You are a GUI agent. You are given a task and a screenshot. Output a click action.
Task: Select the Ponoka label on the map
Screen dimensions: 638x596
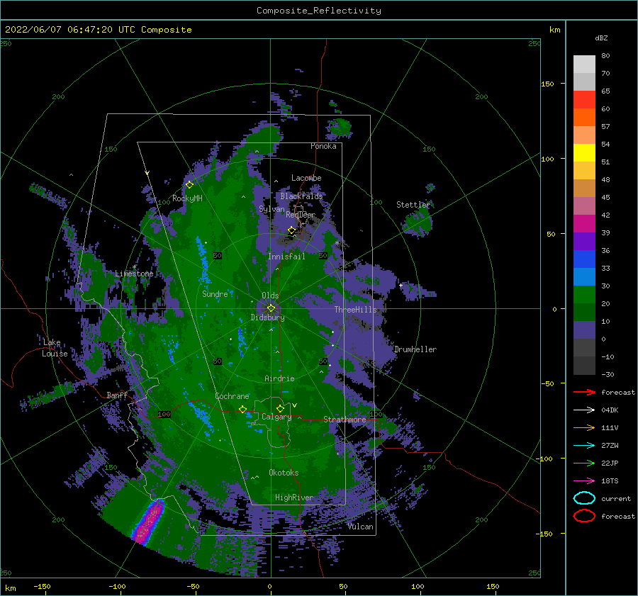pos(323,146)
